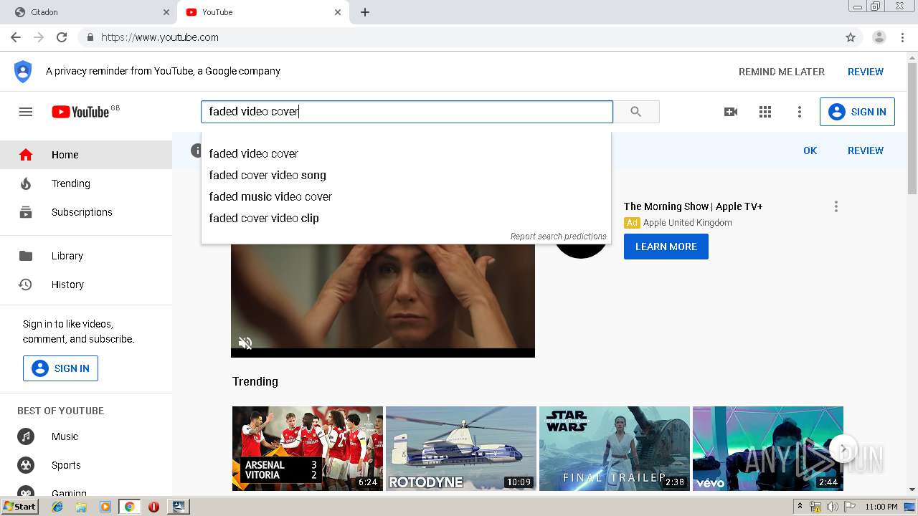
Task: Open Star Wars Final Trailer thumbnail
Action: 615,449
